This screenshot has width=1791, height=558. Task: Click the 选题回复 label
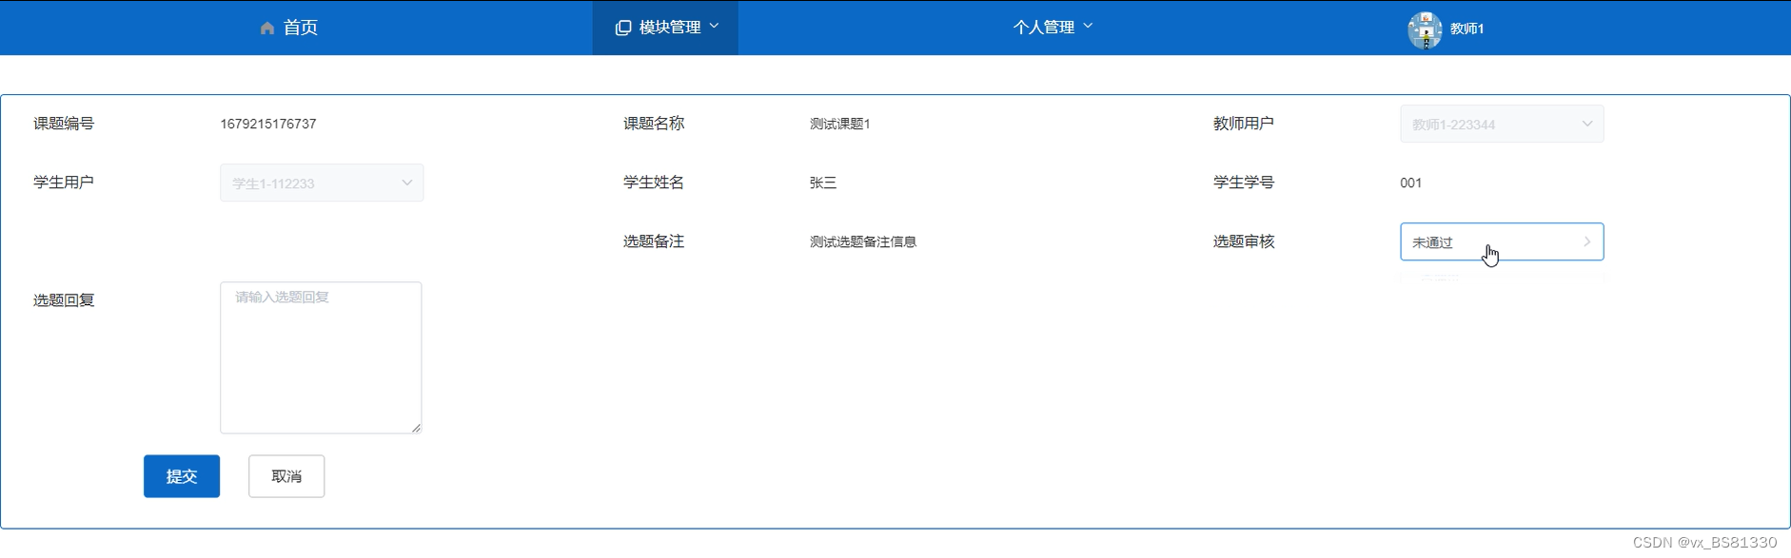pyautogui.click(x=64, y=300)
